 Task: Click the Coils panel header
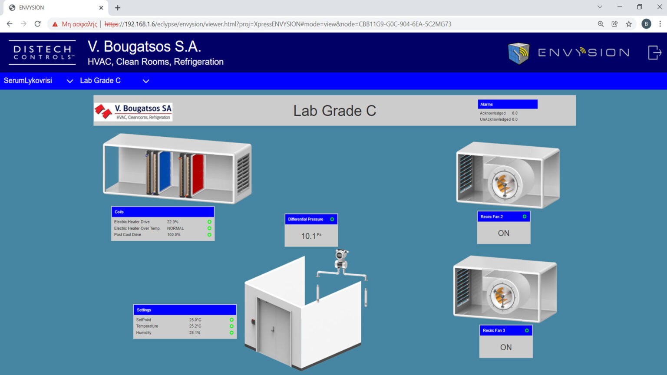(163, 212)
